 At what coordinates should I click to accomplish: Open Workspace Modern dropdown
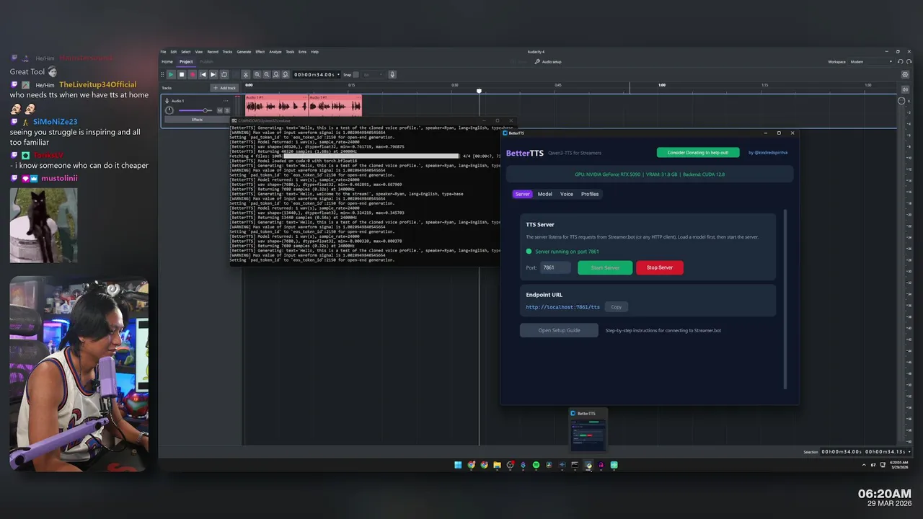[x=871, y=61]
